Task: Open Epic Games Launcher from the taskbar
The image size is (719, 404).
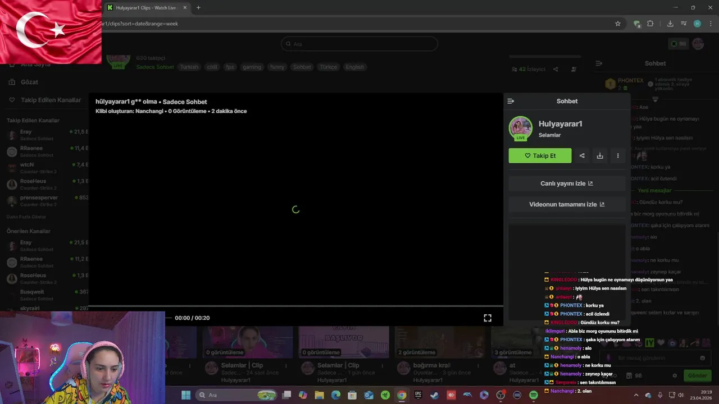Action: click(x=418, y=395)
